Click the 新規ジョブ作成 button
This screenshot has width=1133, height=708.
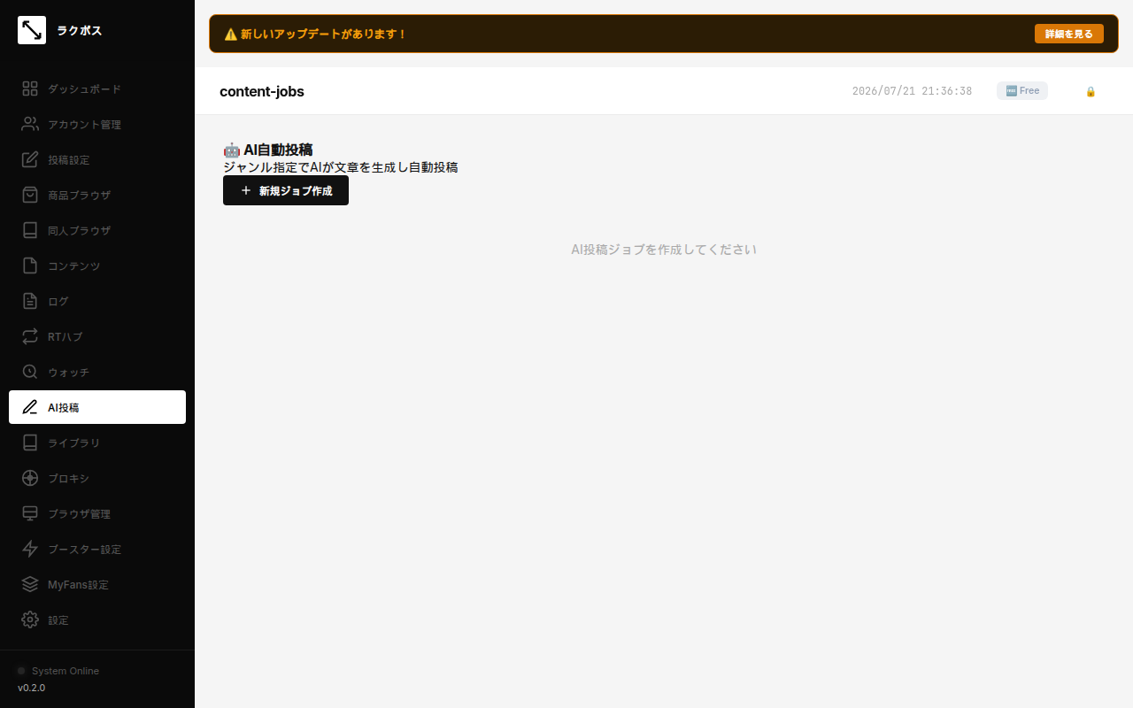coord(286,190)
